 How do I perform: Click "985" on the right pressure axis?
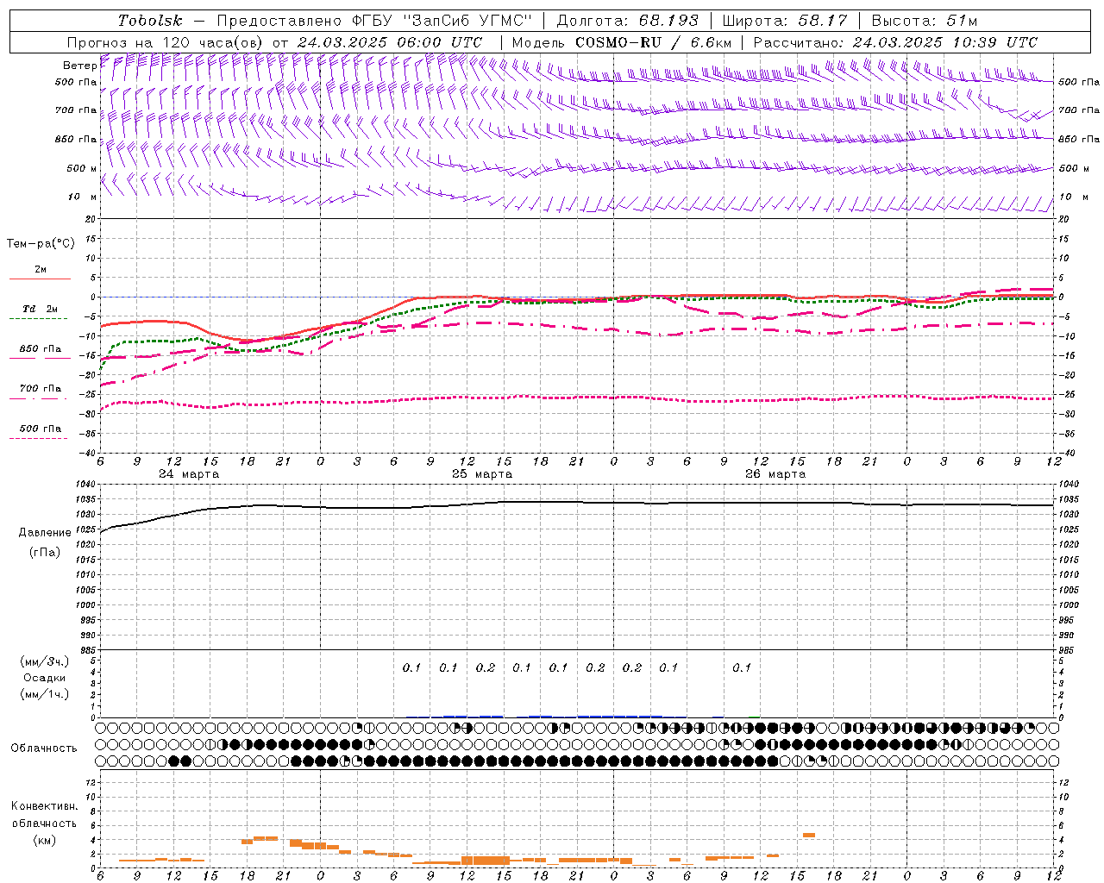click(x=1066, y=650)
